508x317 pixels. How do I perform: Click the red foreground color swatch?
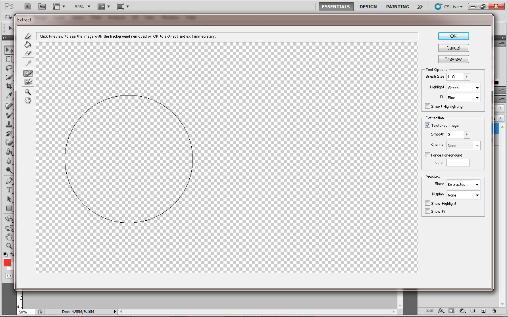[7, 262]
